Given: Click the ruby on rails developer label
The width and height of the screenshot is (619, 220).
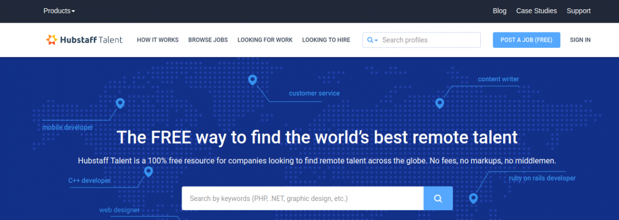Looking at the screenshot, I should click(542, 178).
